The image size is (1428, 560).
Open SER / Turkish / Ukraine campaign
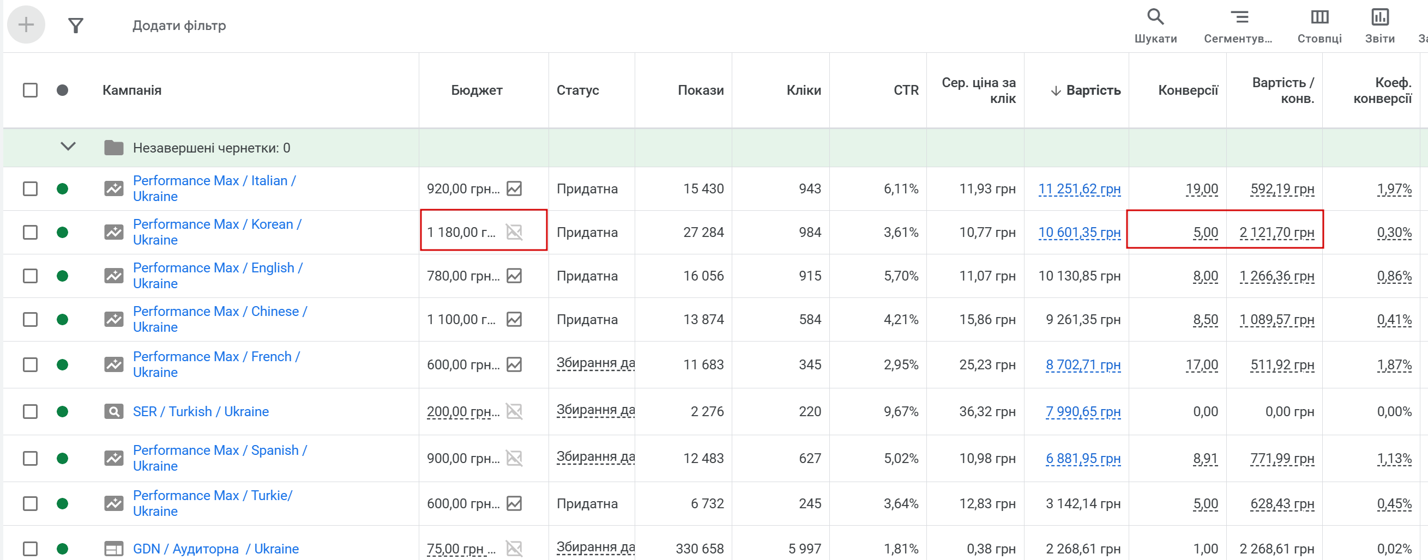tap(201, 411)
